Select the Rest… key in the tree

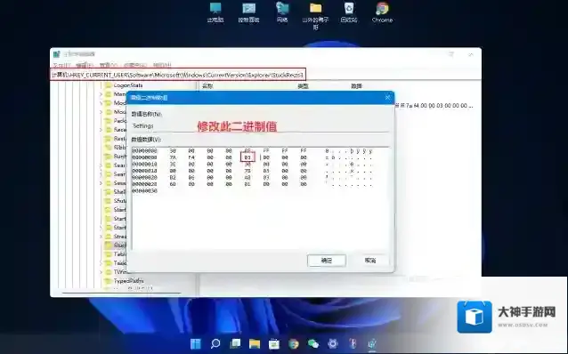(119, 139)
